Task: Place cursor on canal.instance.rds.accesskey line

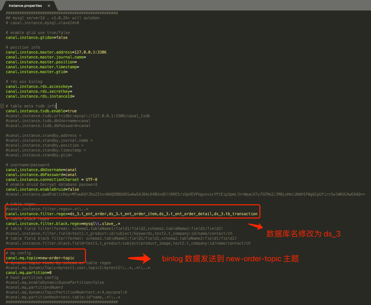Action: pos(39,87)
